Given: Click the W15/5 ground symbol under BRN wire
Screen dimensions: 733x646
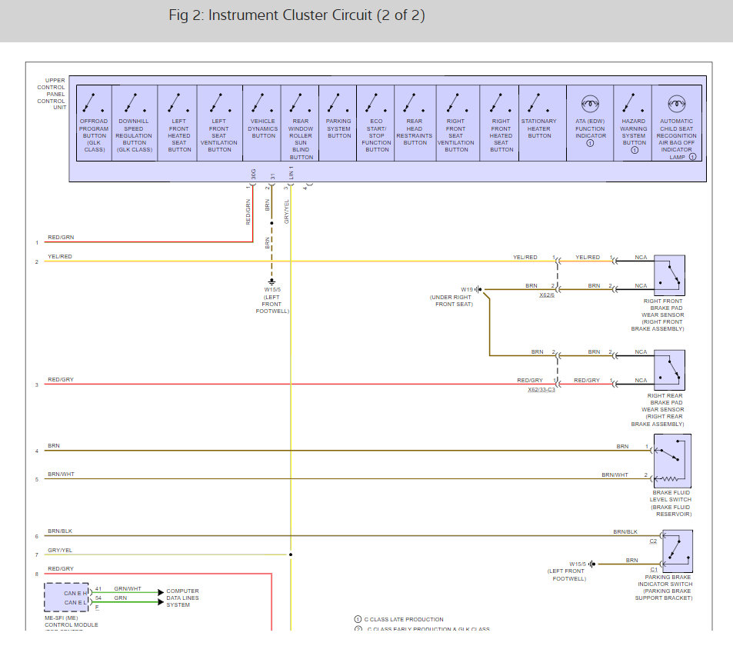Looking at the screenshot, I should pos(272,282).
